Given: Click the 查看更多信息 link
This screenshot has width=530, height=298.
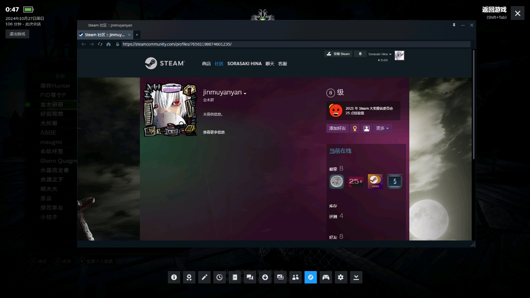Looking at the screenshot, I should pyautogui.click(x=214, y=132).
